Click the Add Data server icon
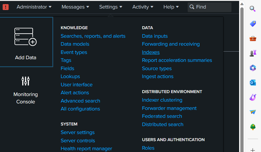This screenshot has width=261, height=152. click(25, 37)
